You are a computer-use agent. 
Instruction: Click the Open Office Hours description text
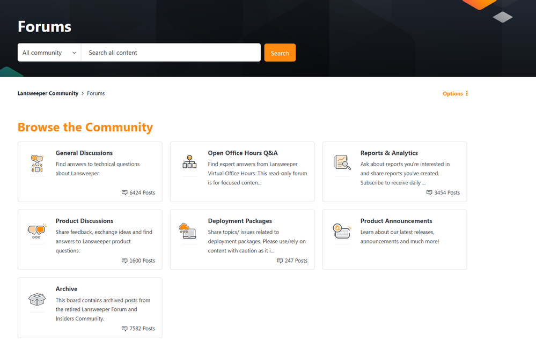coord(258,173)
